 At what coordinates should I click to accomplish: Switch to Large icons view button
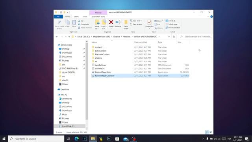point(211,133)
